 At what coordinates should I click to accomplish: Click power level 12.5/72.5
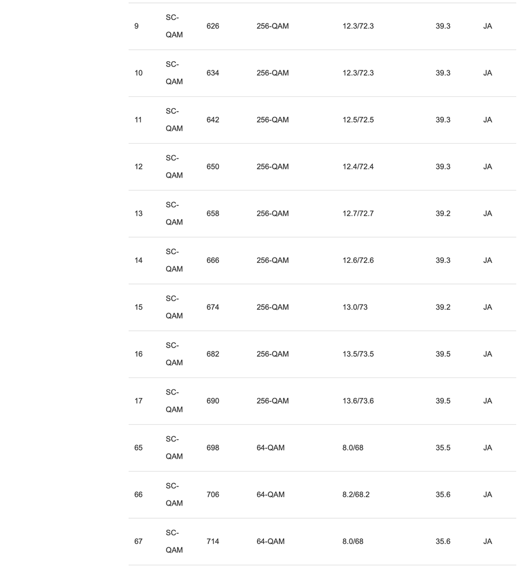[x=358, y=120]
